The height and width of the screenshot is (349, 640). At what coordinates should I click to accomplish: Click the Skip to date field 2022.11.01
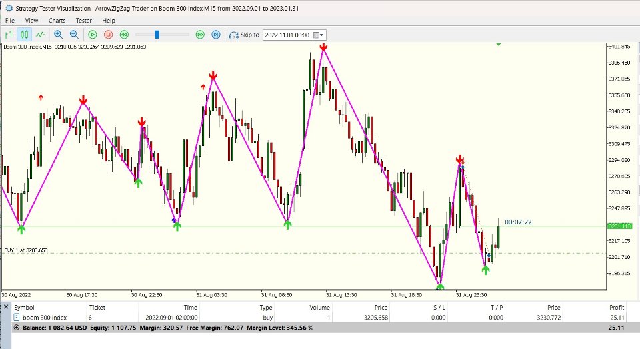[287, 35]
